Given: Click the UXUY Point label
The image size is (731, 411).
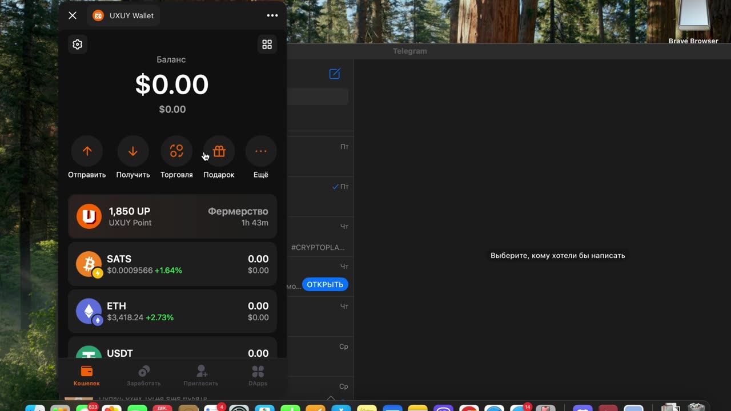Looking at the screenshot, I should (x=130, y=223).
